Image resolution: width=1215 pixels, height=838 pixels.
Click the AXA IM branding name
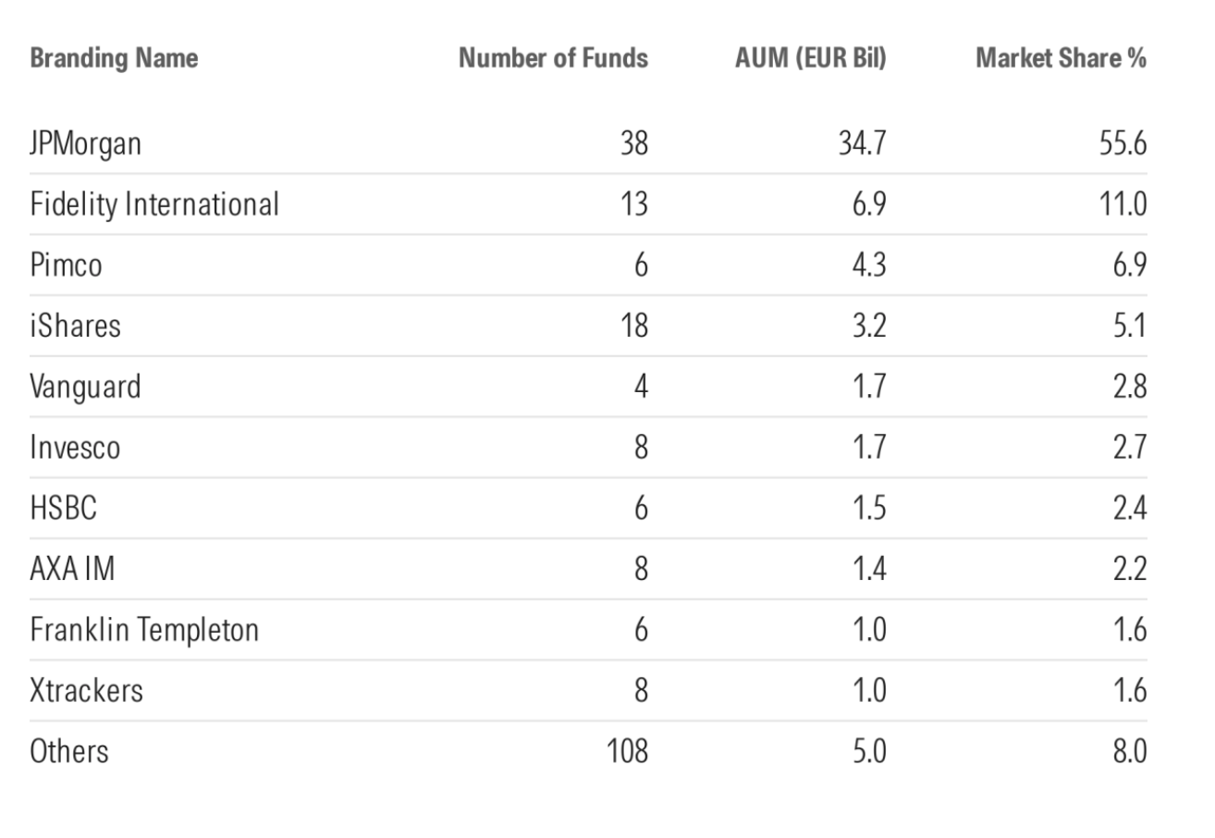point(72,568)
